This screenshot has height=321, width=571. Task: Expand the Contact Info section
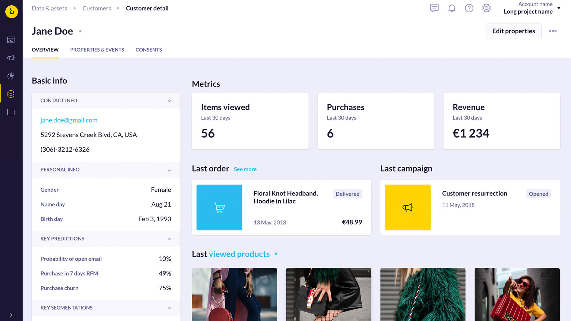(x=169, y=100)
